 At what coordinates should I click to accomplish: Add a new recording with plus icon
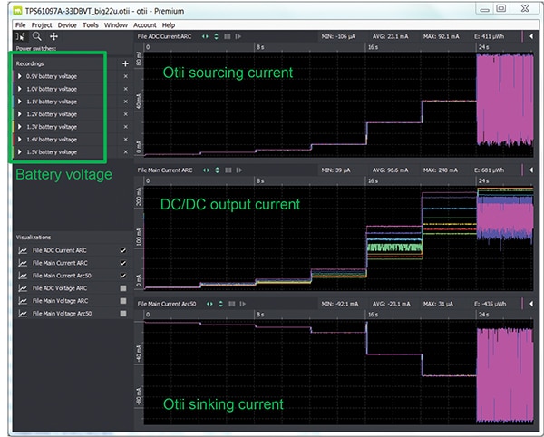click(x=125, y=63)
